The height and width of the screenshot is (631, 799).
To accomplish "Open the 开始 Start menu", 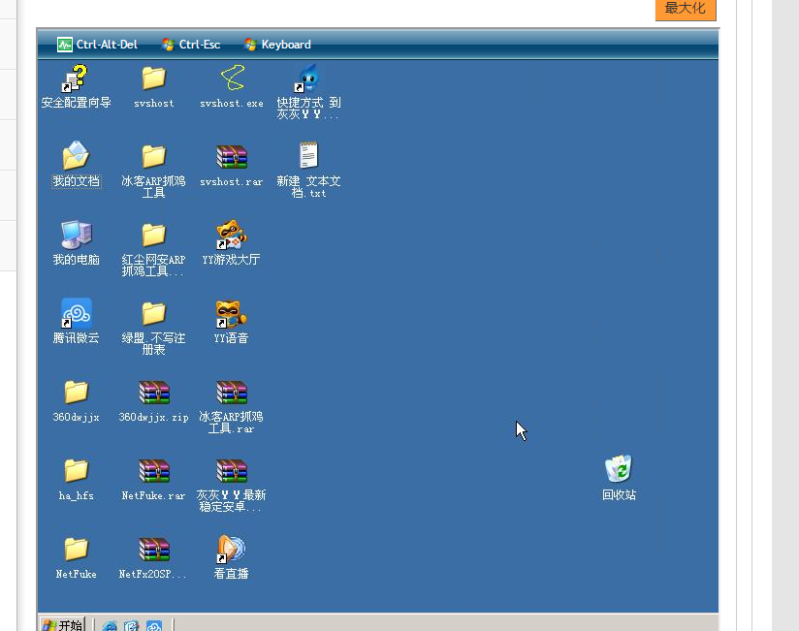I will [63, 624].
